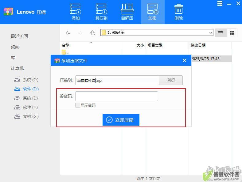This screenshot has height=182, width=242.
Task: Open 最近访问 in the sidebar
Action: [19, 36]
